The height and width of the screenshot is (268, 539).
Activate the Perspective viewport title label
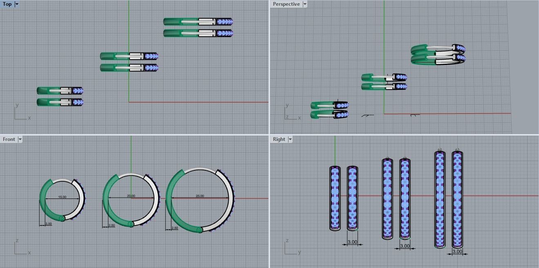(x=286, y=4)
